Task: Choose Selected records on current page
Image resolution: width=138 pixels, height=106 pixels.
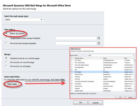Action: coord(6,58)
